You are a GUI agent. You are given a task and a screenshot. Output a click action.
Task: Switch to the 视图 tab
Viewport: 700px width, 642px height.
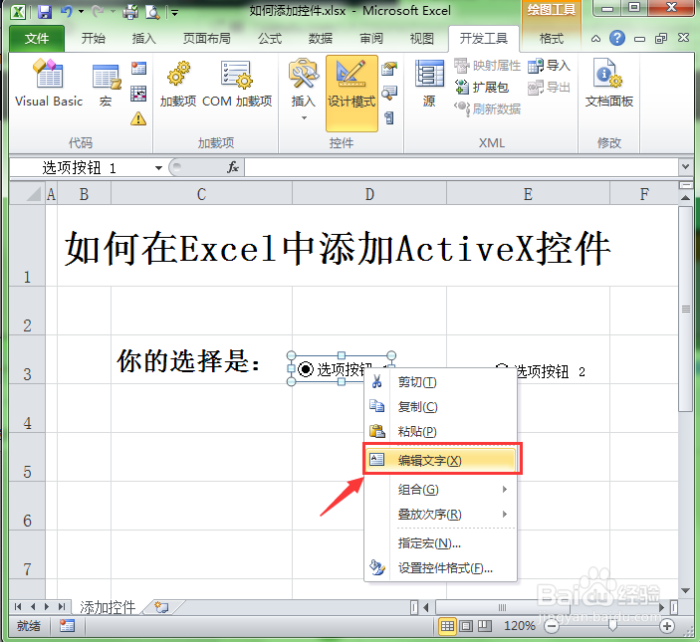click(x=422, y=39)
